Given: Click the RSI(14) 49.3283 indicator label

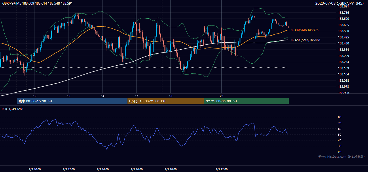Looking at the screenshot, I should point(12,109).
